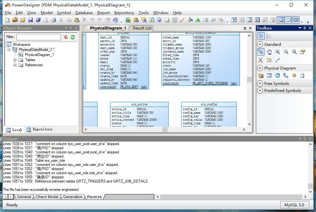Switch Toolbox to icon grid view
The height and width of the screenshot is (212, 316).
click(x=261, y=36)
